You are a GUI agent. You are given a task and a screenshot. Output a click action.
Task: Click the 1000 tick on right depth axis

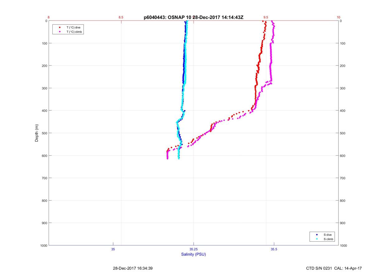[344, 245]
